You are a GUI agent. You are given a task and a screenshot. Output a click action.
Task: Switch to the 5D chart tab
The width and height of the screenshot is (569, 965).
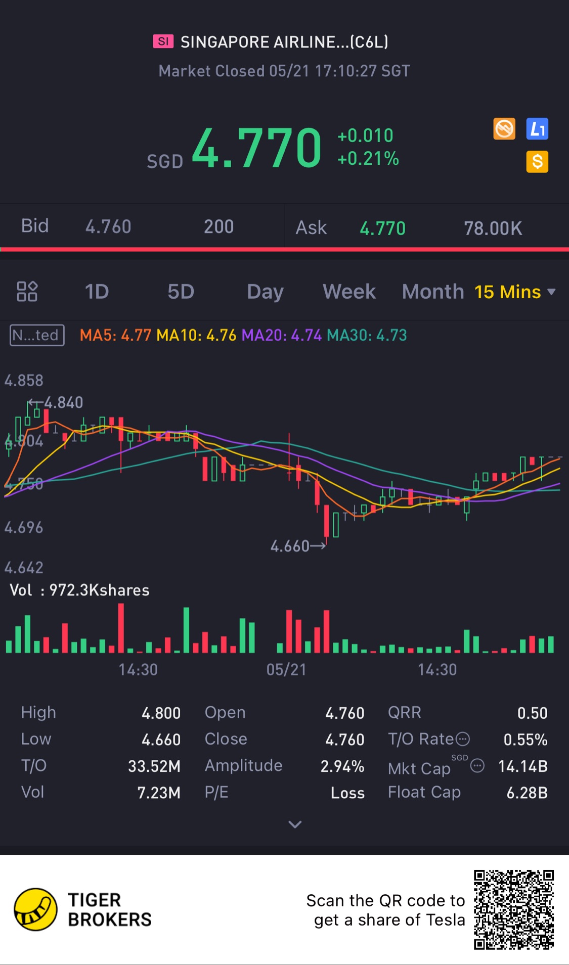(x=181, y=292)
